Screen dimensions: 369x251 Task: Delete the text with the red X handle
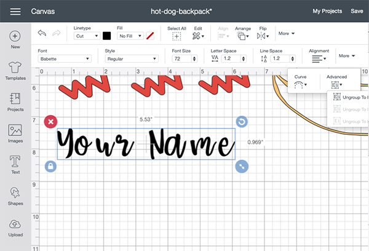[x=50, y=122]
